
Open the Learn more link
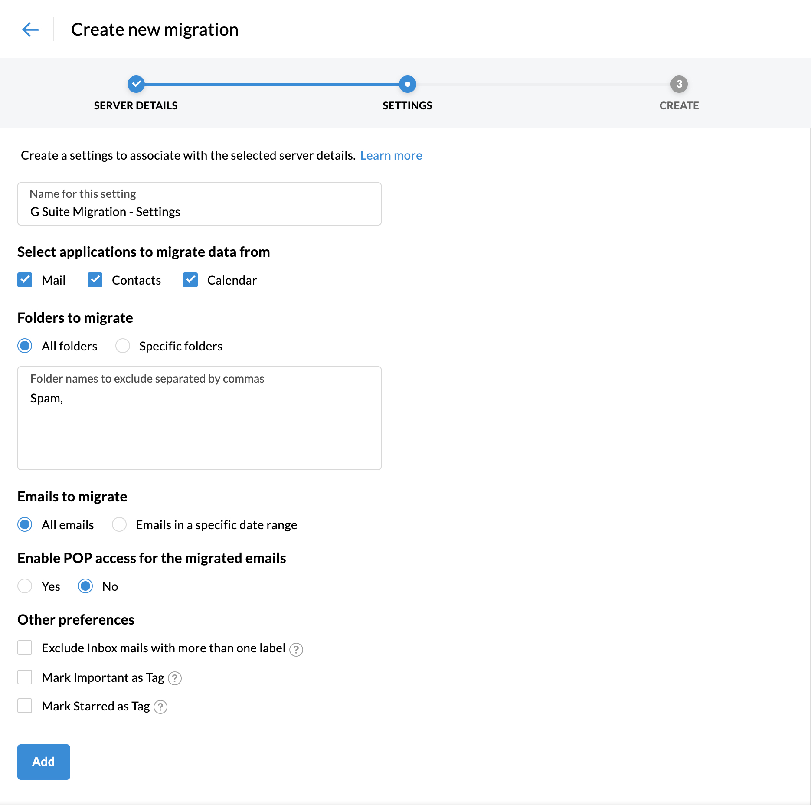(x=391, y=155)
